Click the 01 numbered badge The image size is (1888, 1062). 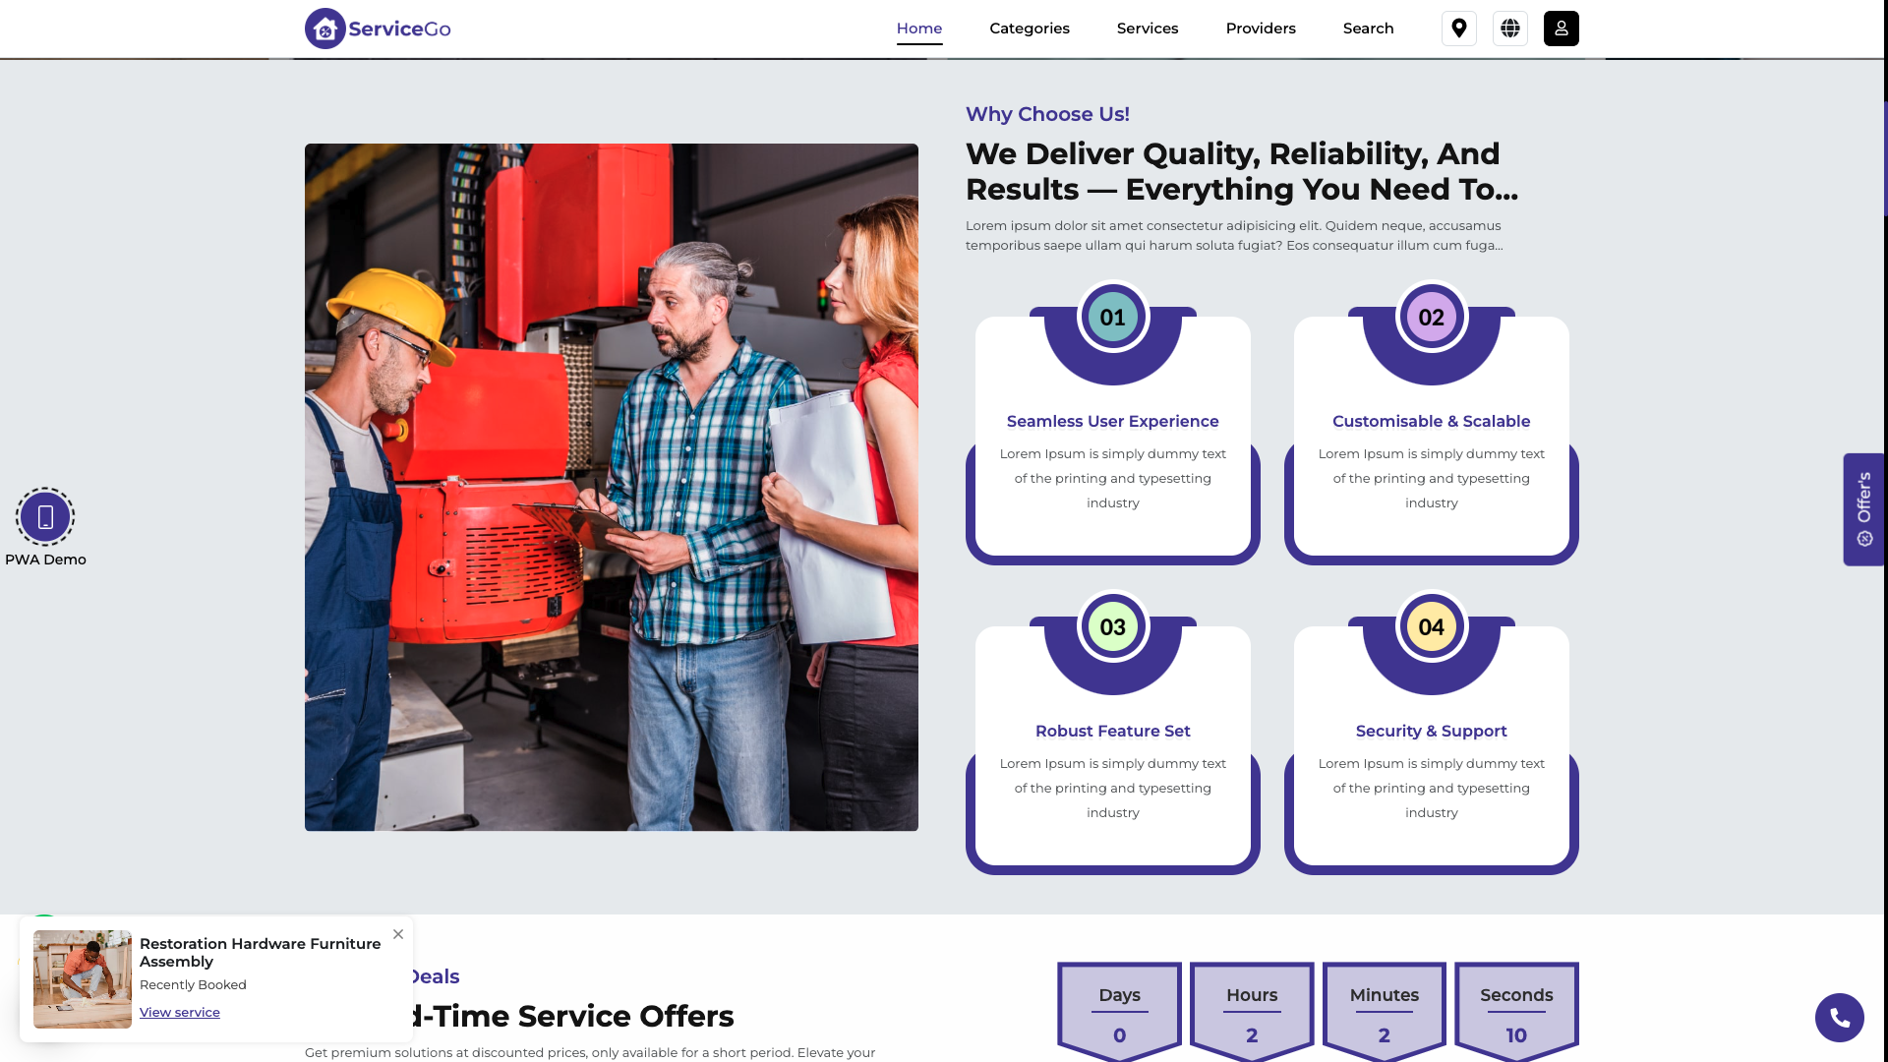(x=1113, y=318)
